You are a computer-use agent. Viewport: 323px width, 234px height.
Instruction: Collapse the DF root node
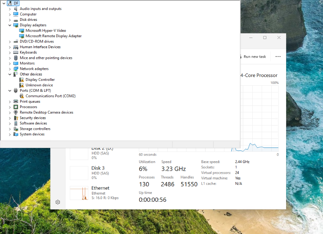click(x=4, y=3)
